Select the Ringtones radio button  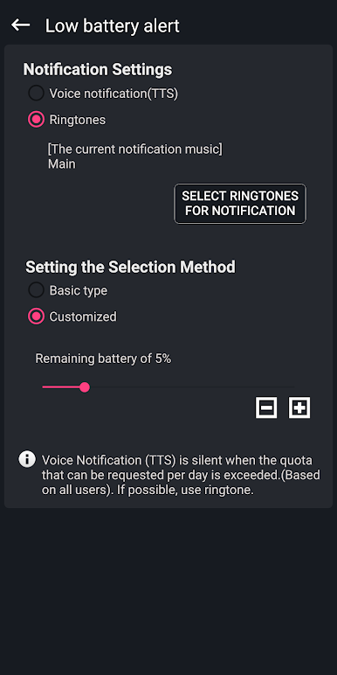coord(36,119)
